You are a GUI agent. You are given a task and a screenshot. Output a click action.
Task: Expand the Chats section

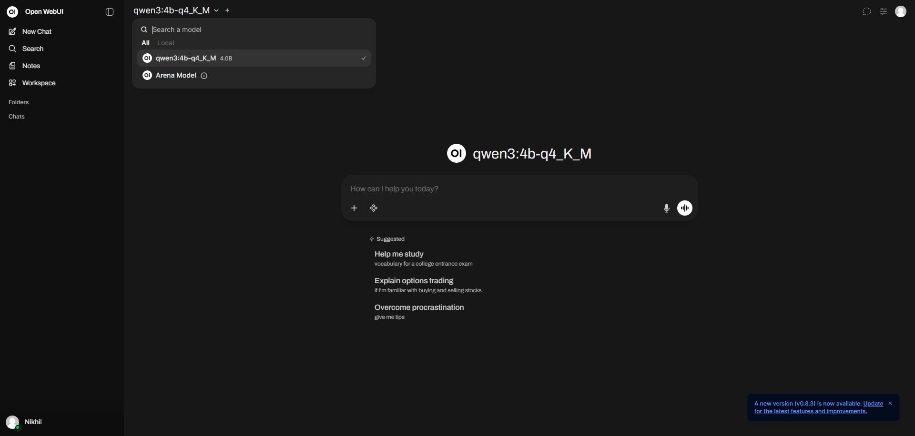tap(17, 117)
